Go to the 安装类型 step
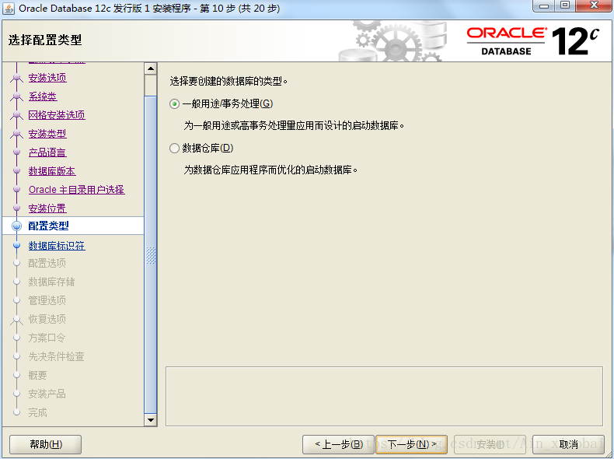614x459 pixels. 47,134
